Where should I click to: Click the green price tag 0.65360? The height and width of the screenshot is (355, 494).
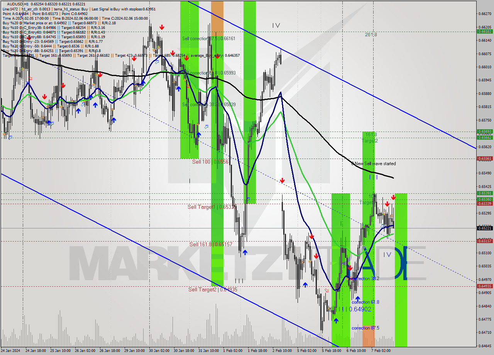click(x=484, y=199)
